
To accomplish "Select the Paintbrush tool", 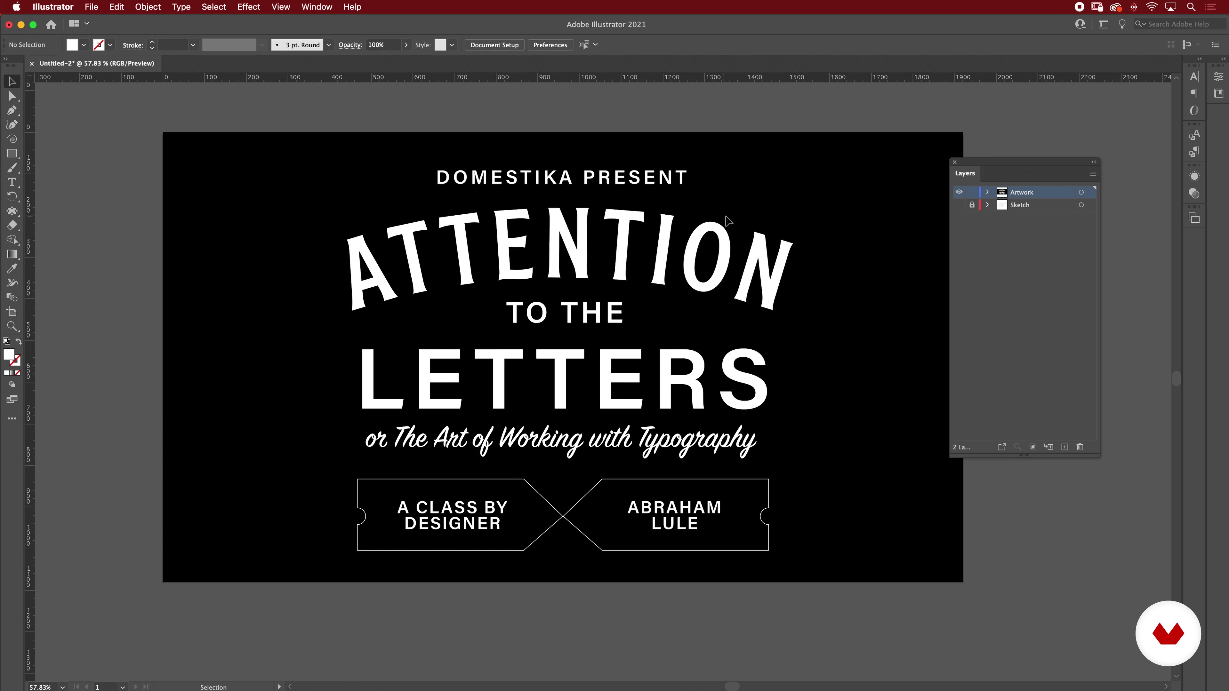I will pos(12,168).
